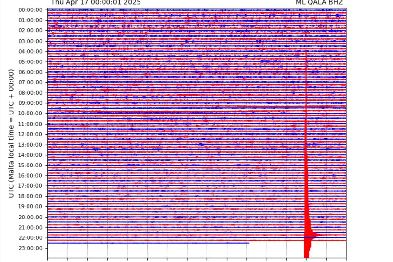Click the station label ML QALA BHZ
The height and width of the screenshot is (262, 393).
(319, 3)
